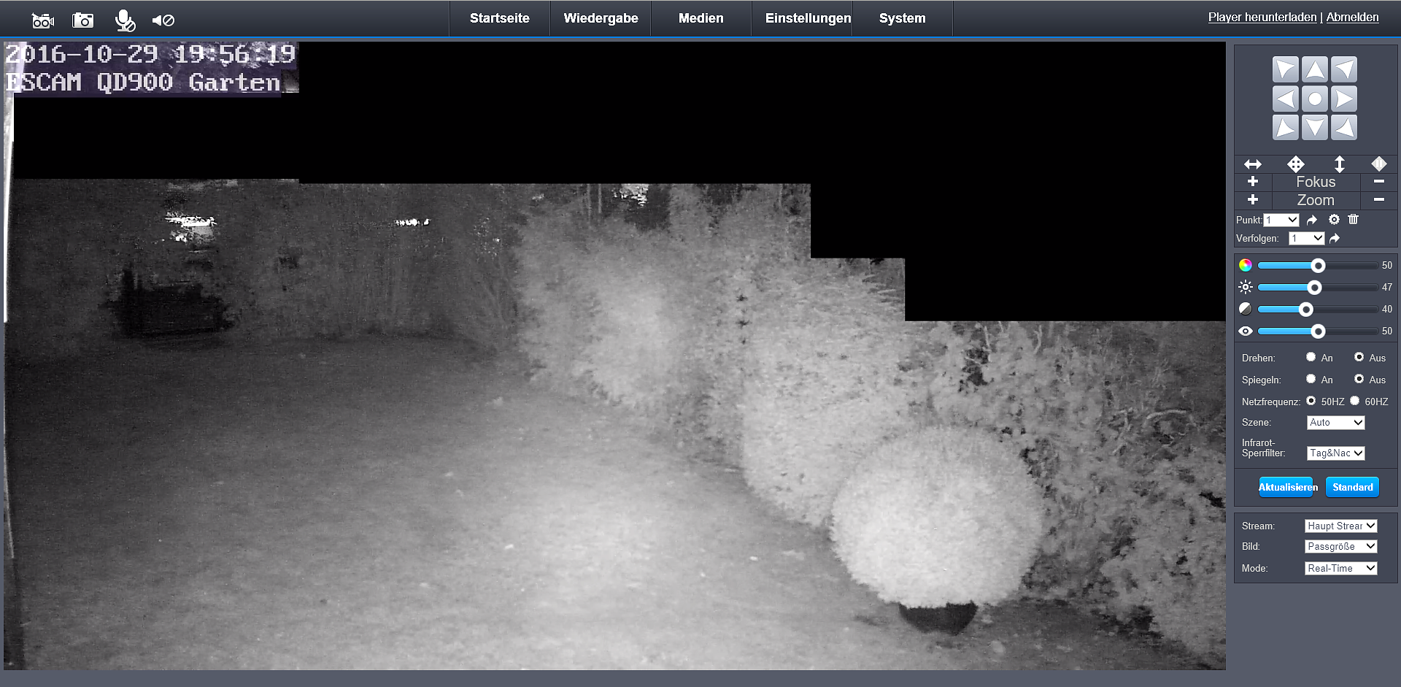The image size is (1401, 687).
Task: Delete the preset point with the trash icon
Action: coord(1354,220)
